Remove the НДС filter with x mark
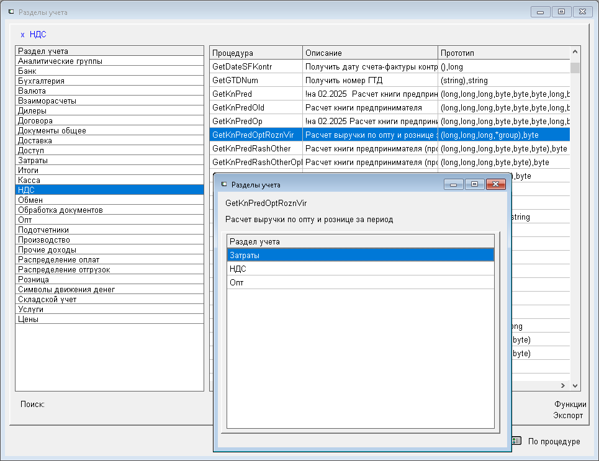The width and height of the screenshot is (599, 461). [22, 35]
